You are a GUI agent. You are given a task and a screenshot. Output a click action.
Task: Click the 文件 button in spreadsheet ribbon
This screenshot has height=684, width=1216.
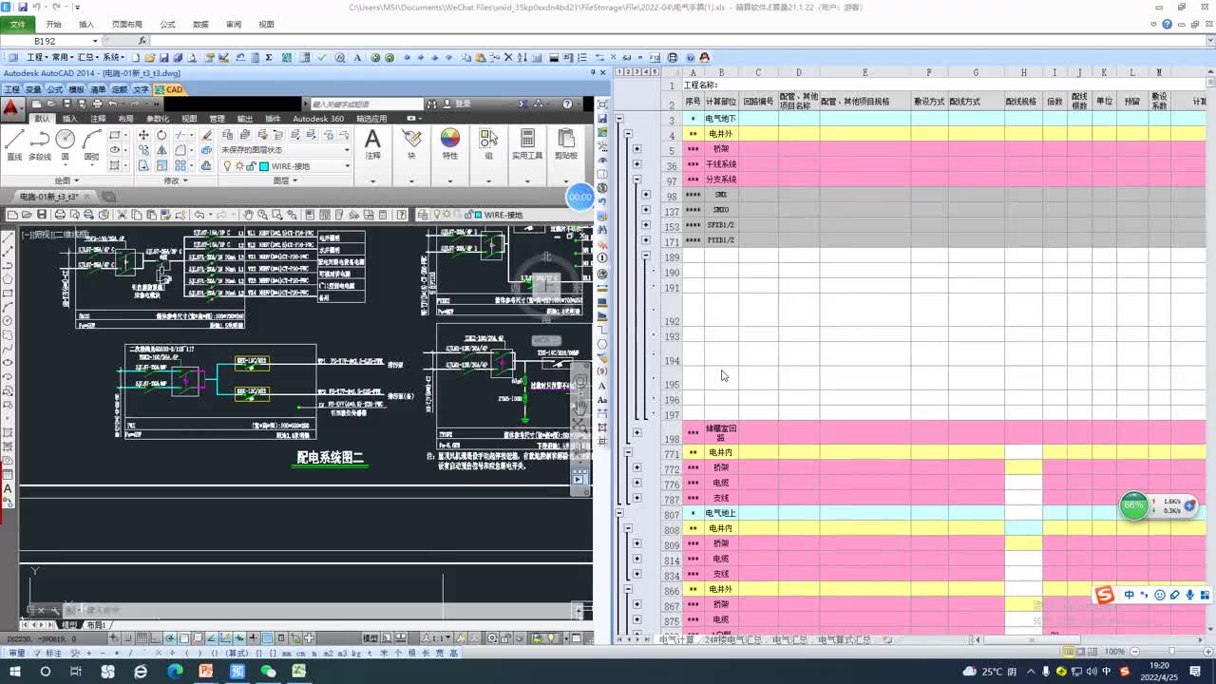[x=18, y=24]
